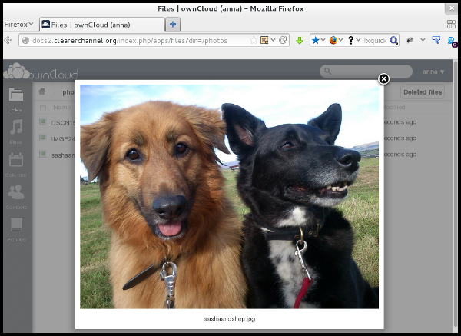Screen dimensions: 461x336
Task: Click the Deleted files button
Action: click(422, 92)
